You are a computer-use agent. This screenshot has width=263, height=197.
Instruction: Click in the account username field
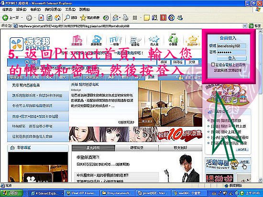coord(231,46)
